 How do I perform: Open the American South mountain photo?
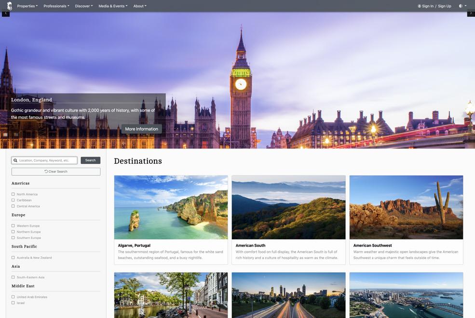(x=288, y=207)
